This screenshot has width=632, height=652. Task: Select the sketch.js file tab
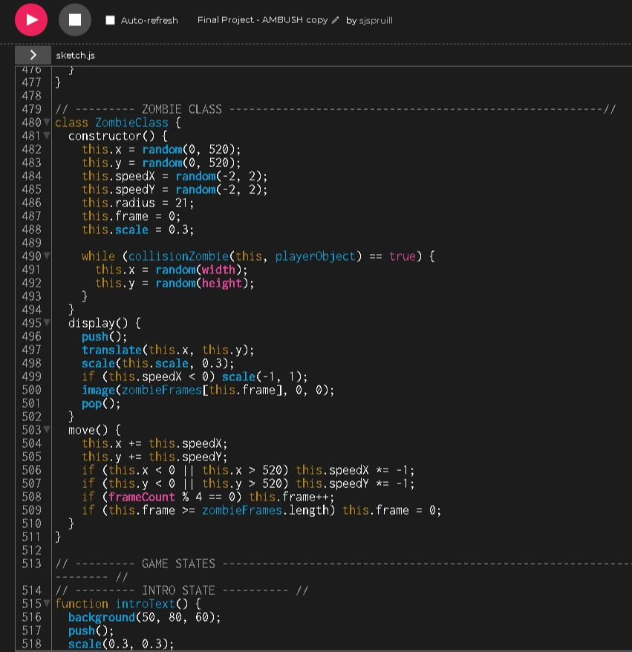[x=74, y=54]
